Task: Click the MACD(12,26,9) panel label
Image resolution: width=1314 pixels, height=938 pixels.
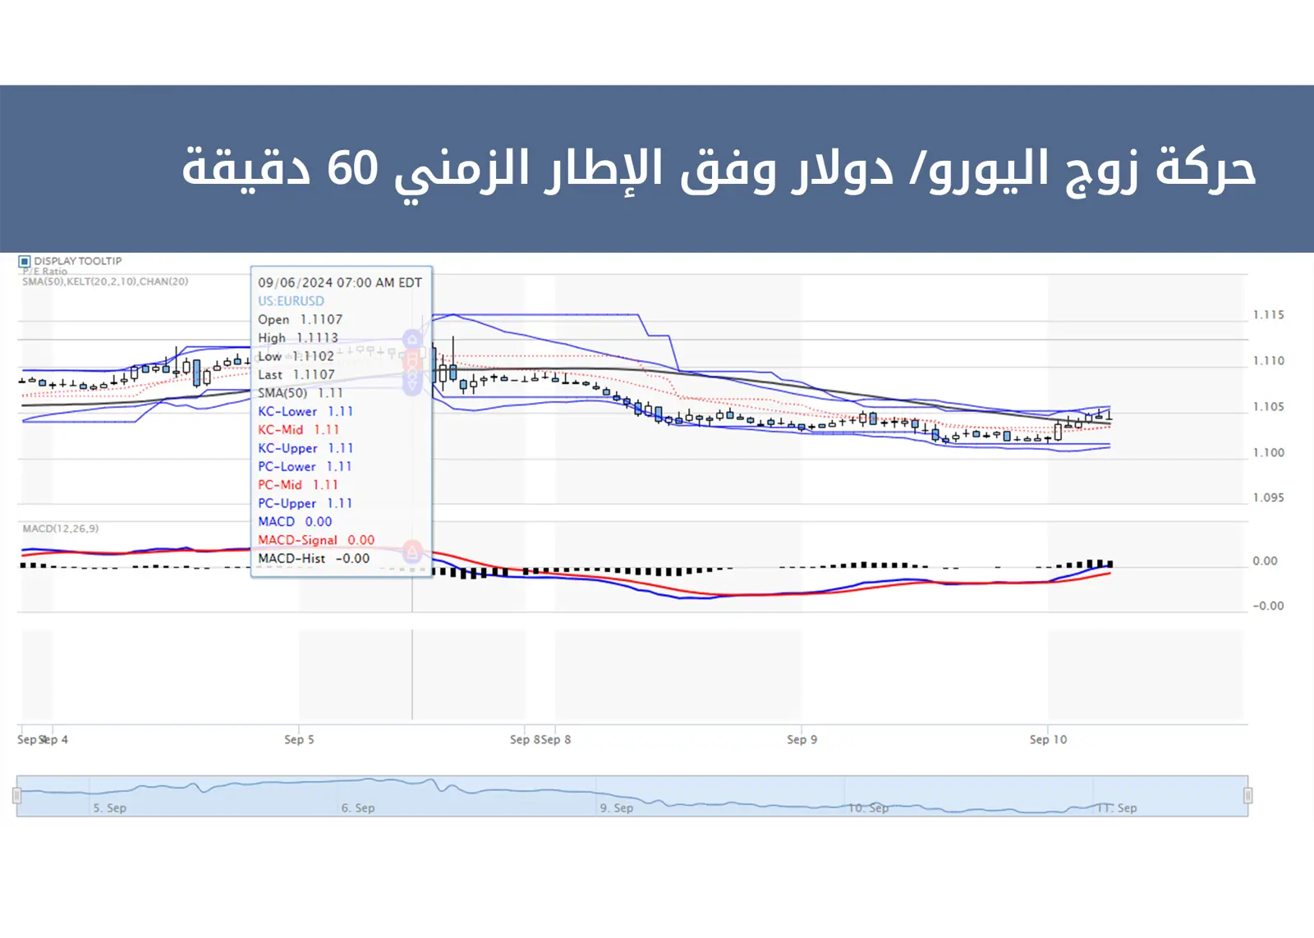Action: pyautogui.click(x=61, y=528)
